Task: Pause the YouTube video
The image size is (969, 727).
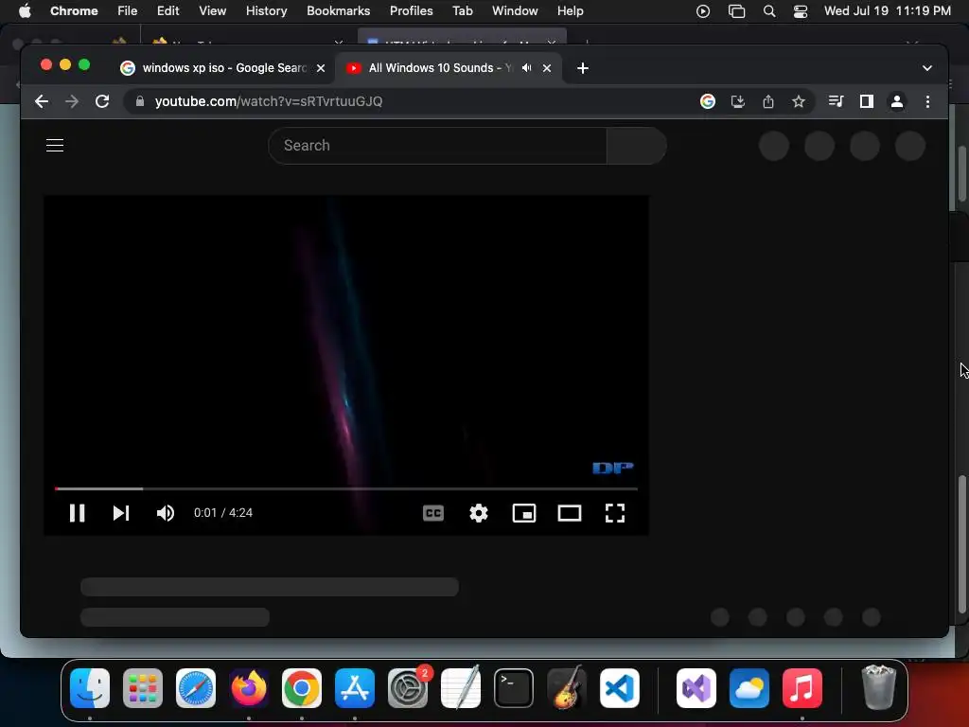Action: (78, 513)
